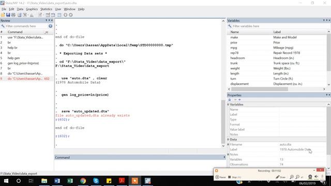
Task: Click the Variables panel horizontal scrollbar
Action: tap(259, 89)
